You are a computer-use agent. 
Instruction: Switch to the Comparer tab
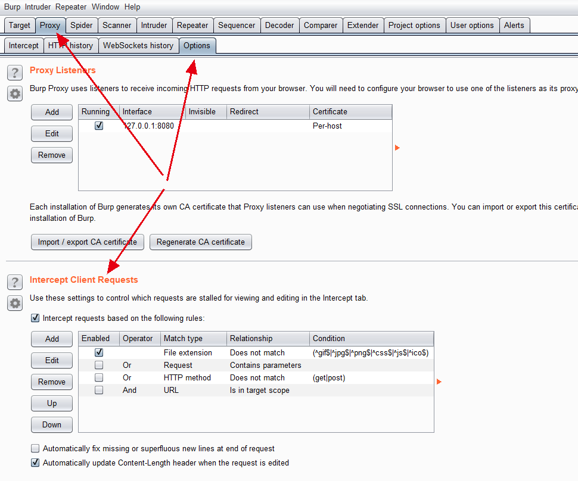click(321, 26)
